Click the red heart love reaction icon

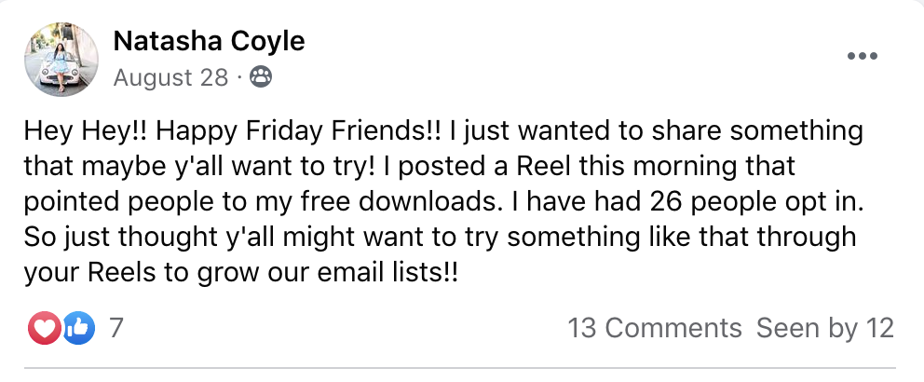click(44, 328)
